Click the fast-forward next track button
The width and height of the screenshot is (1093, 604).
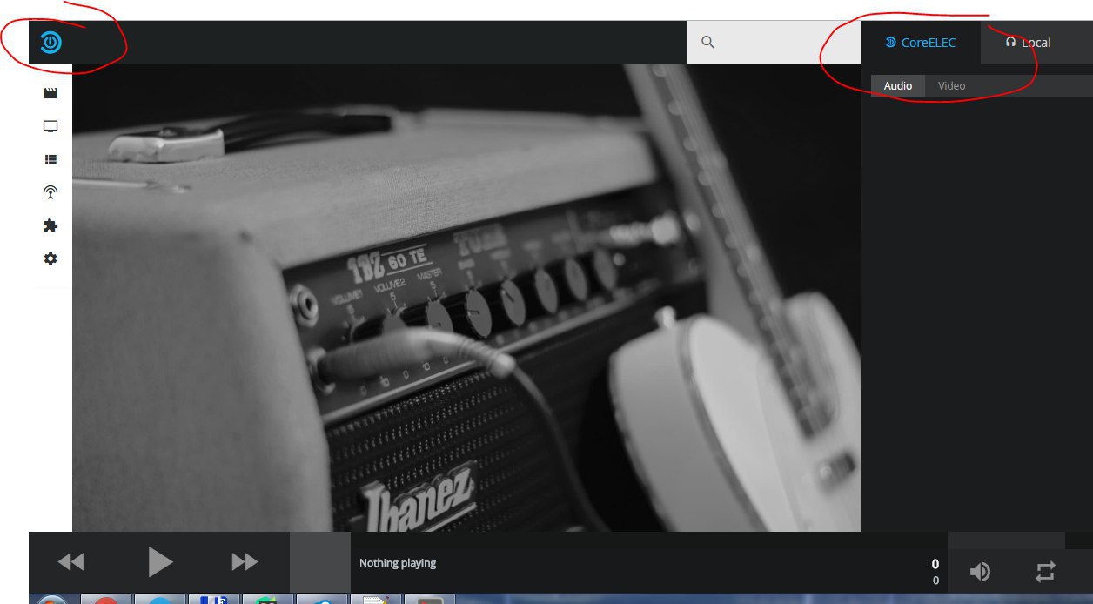point(245,562)
